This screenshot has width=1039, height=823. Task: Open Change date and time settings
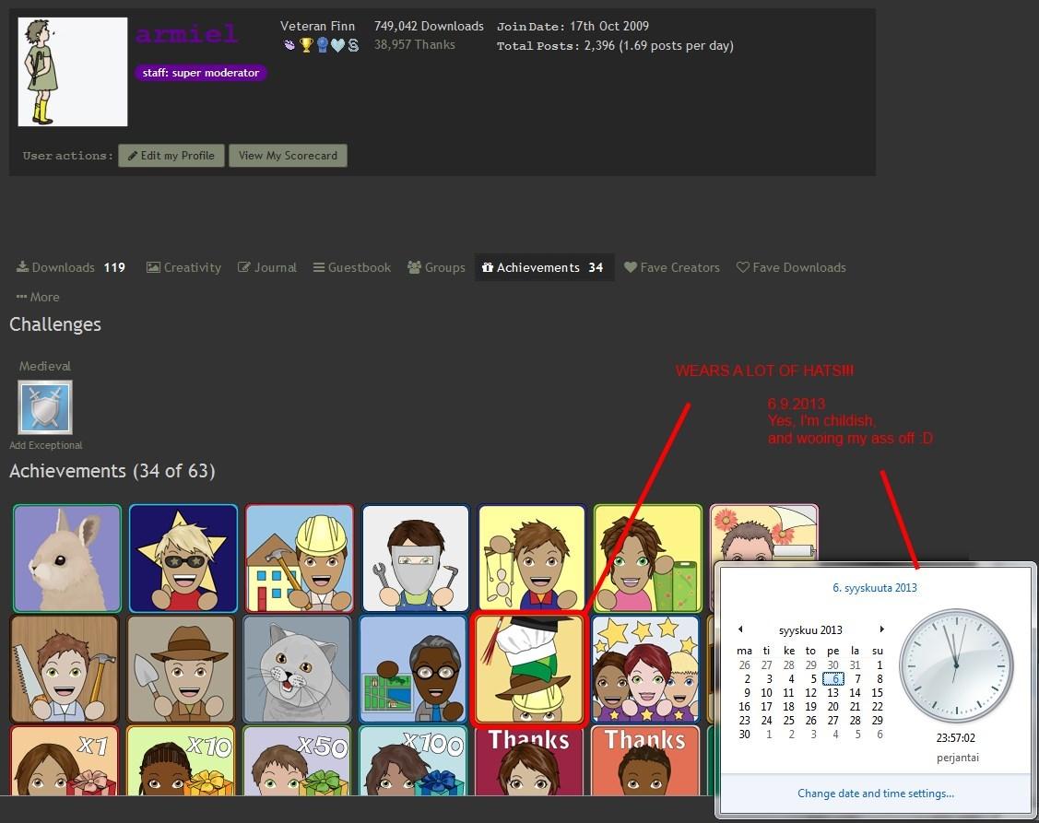[x=875, y=794]
